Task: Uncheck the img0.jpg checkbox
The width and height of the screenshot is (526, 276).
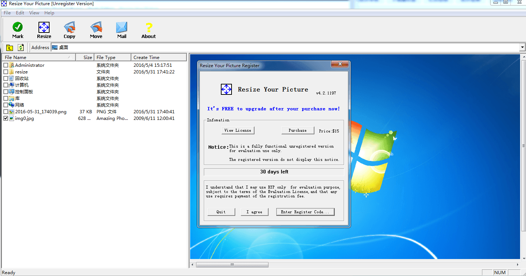Action: [6, 118]
